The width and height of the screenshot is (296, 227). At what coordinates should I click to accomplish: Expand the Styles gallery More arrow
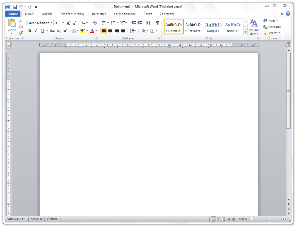(245, 32)
